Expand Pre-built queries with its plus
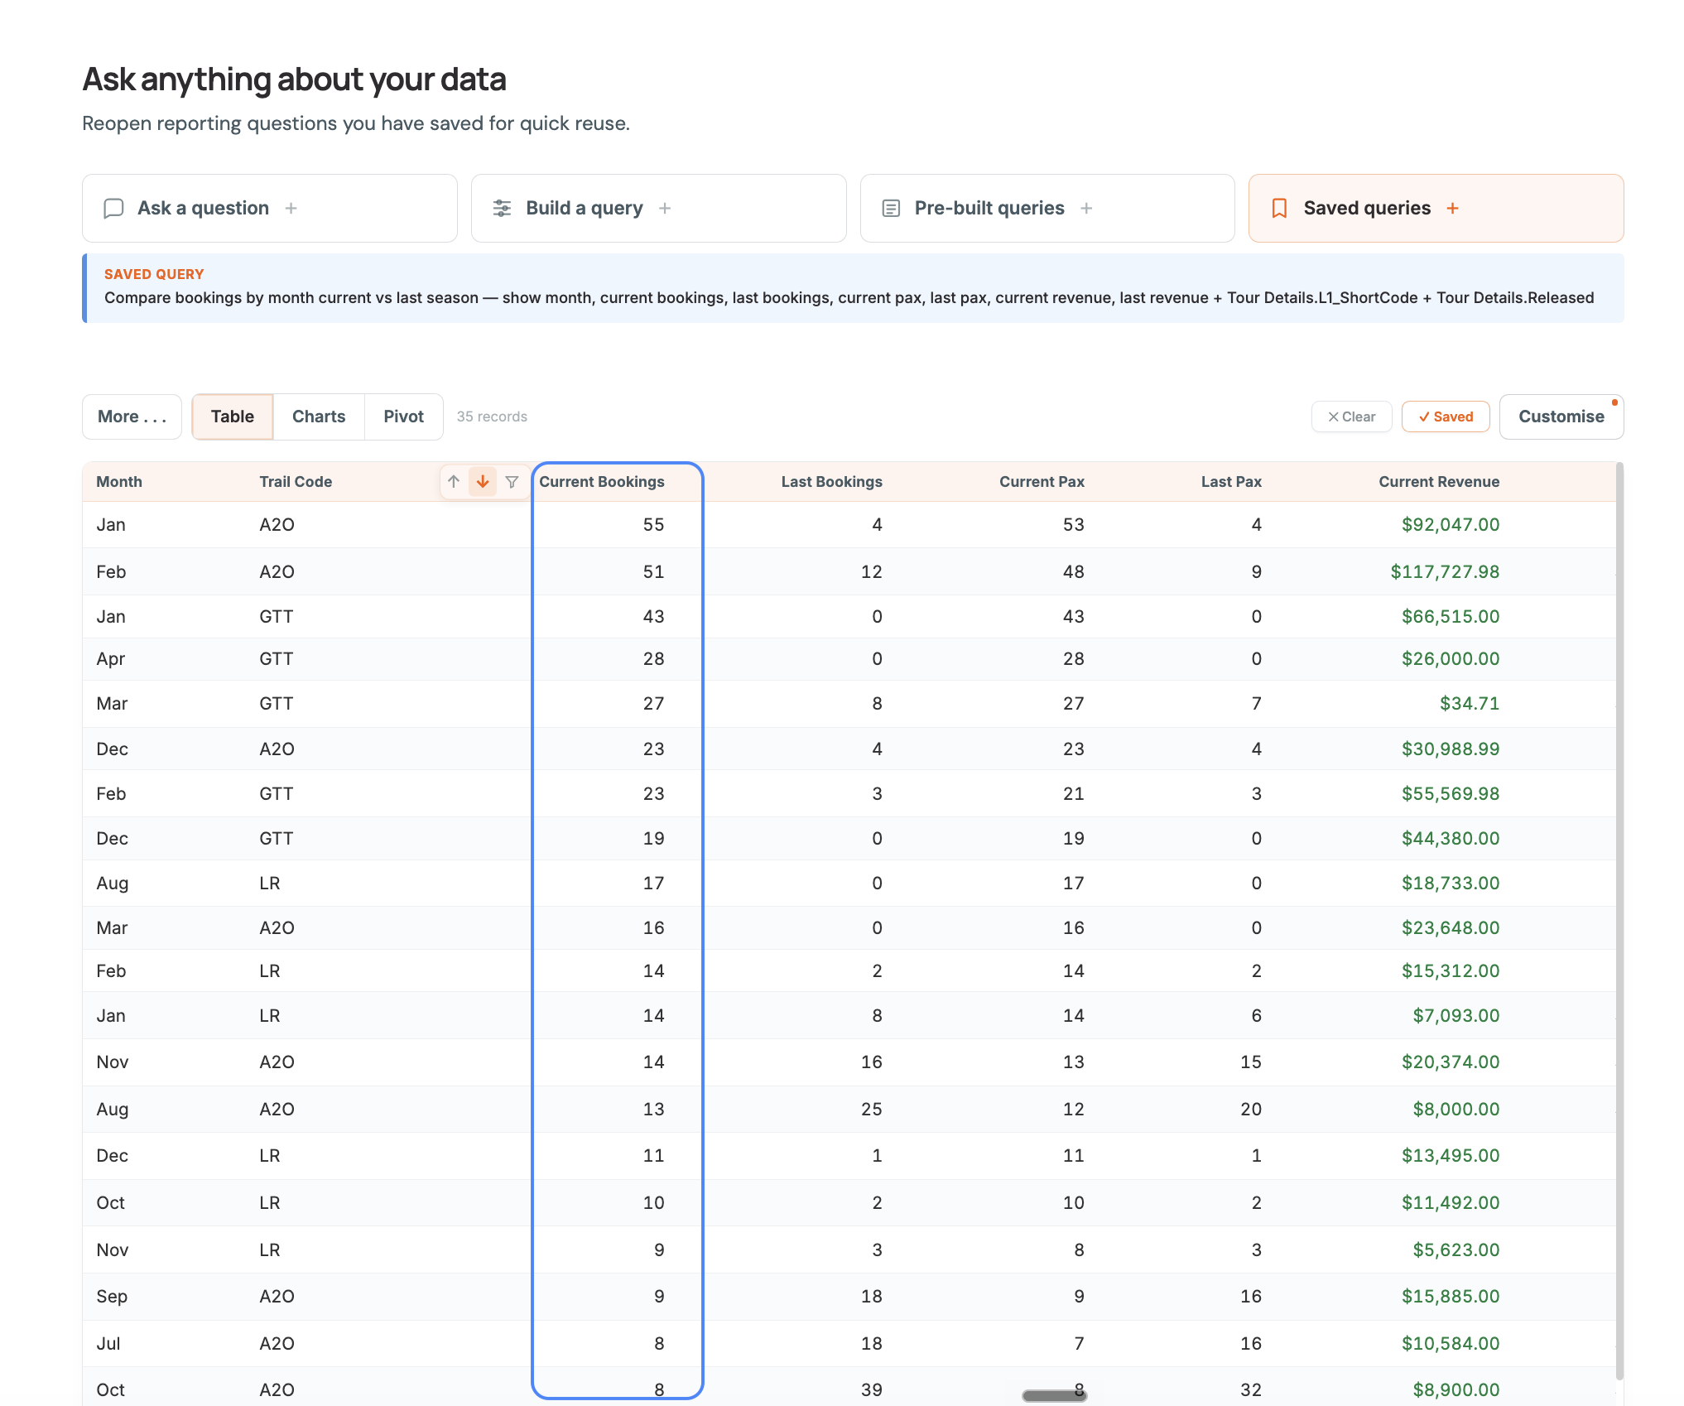The width and height of the screenshot is (1684, 1406). [1086, 208]
